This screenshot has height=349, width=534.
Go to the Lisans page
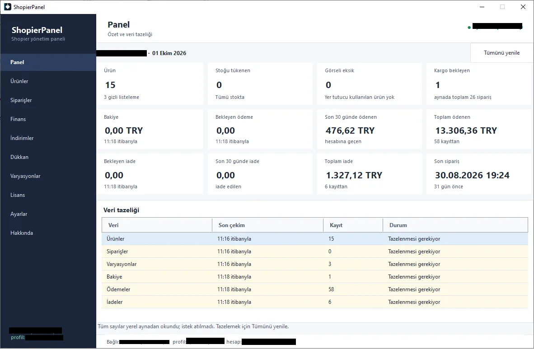pos(48,195)
